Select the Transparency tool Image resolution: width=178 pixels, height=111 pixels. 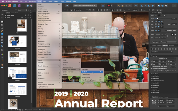point(2,57)
